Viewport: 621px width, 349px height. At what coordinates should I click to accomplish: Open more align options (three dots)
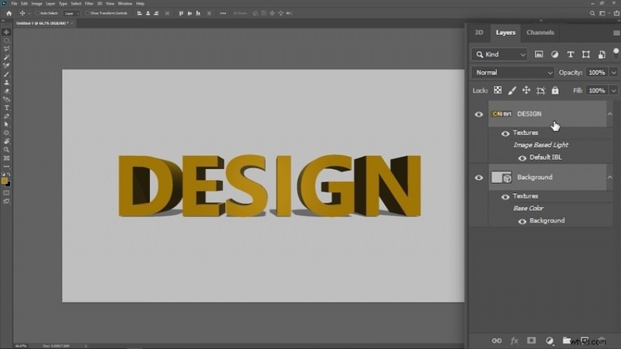(x=223, y=13)
